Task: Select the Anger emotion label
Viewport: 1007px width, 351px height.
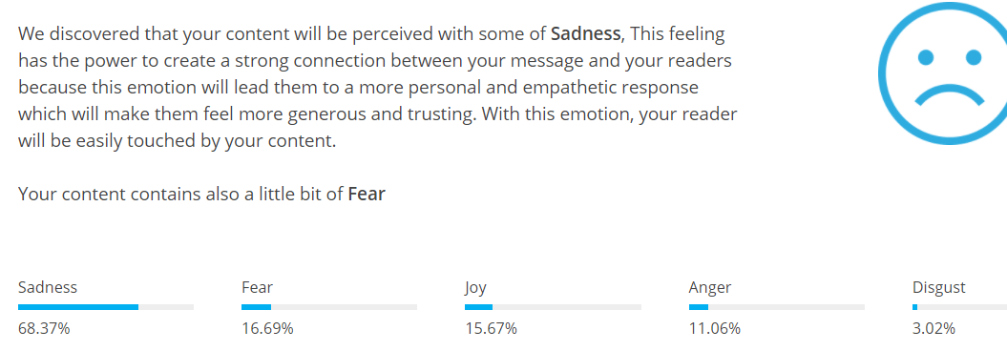Action: click(709, 288)
